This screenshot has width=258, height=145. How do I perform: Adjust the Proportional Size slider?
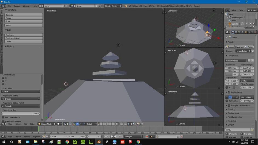[x=21, y=113]
